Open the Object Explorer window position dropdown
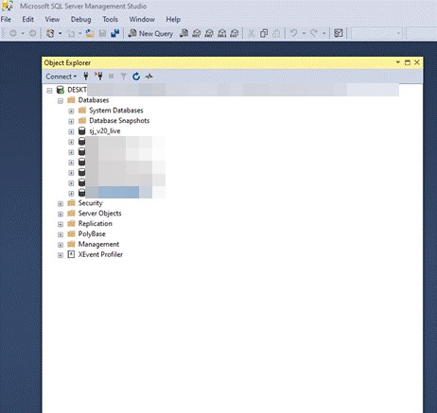Viewport: 437px width, 413px height. (x=398, y=62)
